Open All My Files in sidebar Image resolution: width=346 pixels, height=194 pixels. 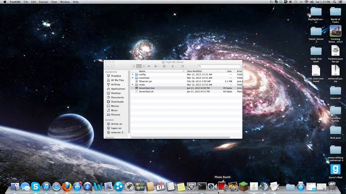pos(117,80)
